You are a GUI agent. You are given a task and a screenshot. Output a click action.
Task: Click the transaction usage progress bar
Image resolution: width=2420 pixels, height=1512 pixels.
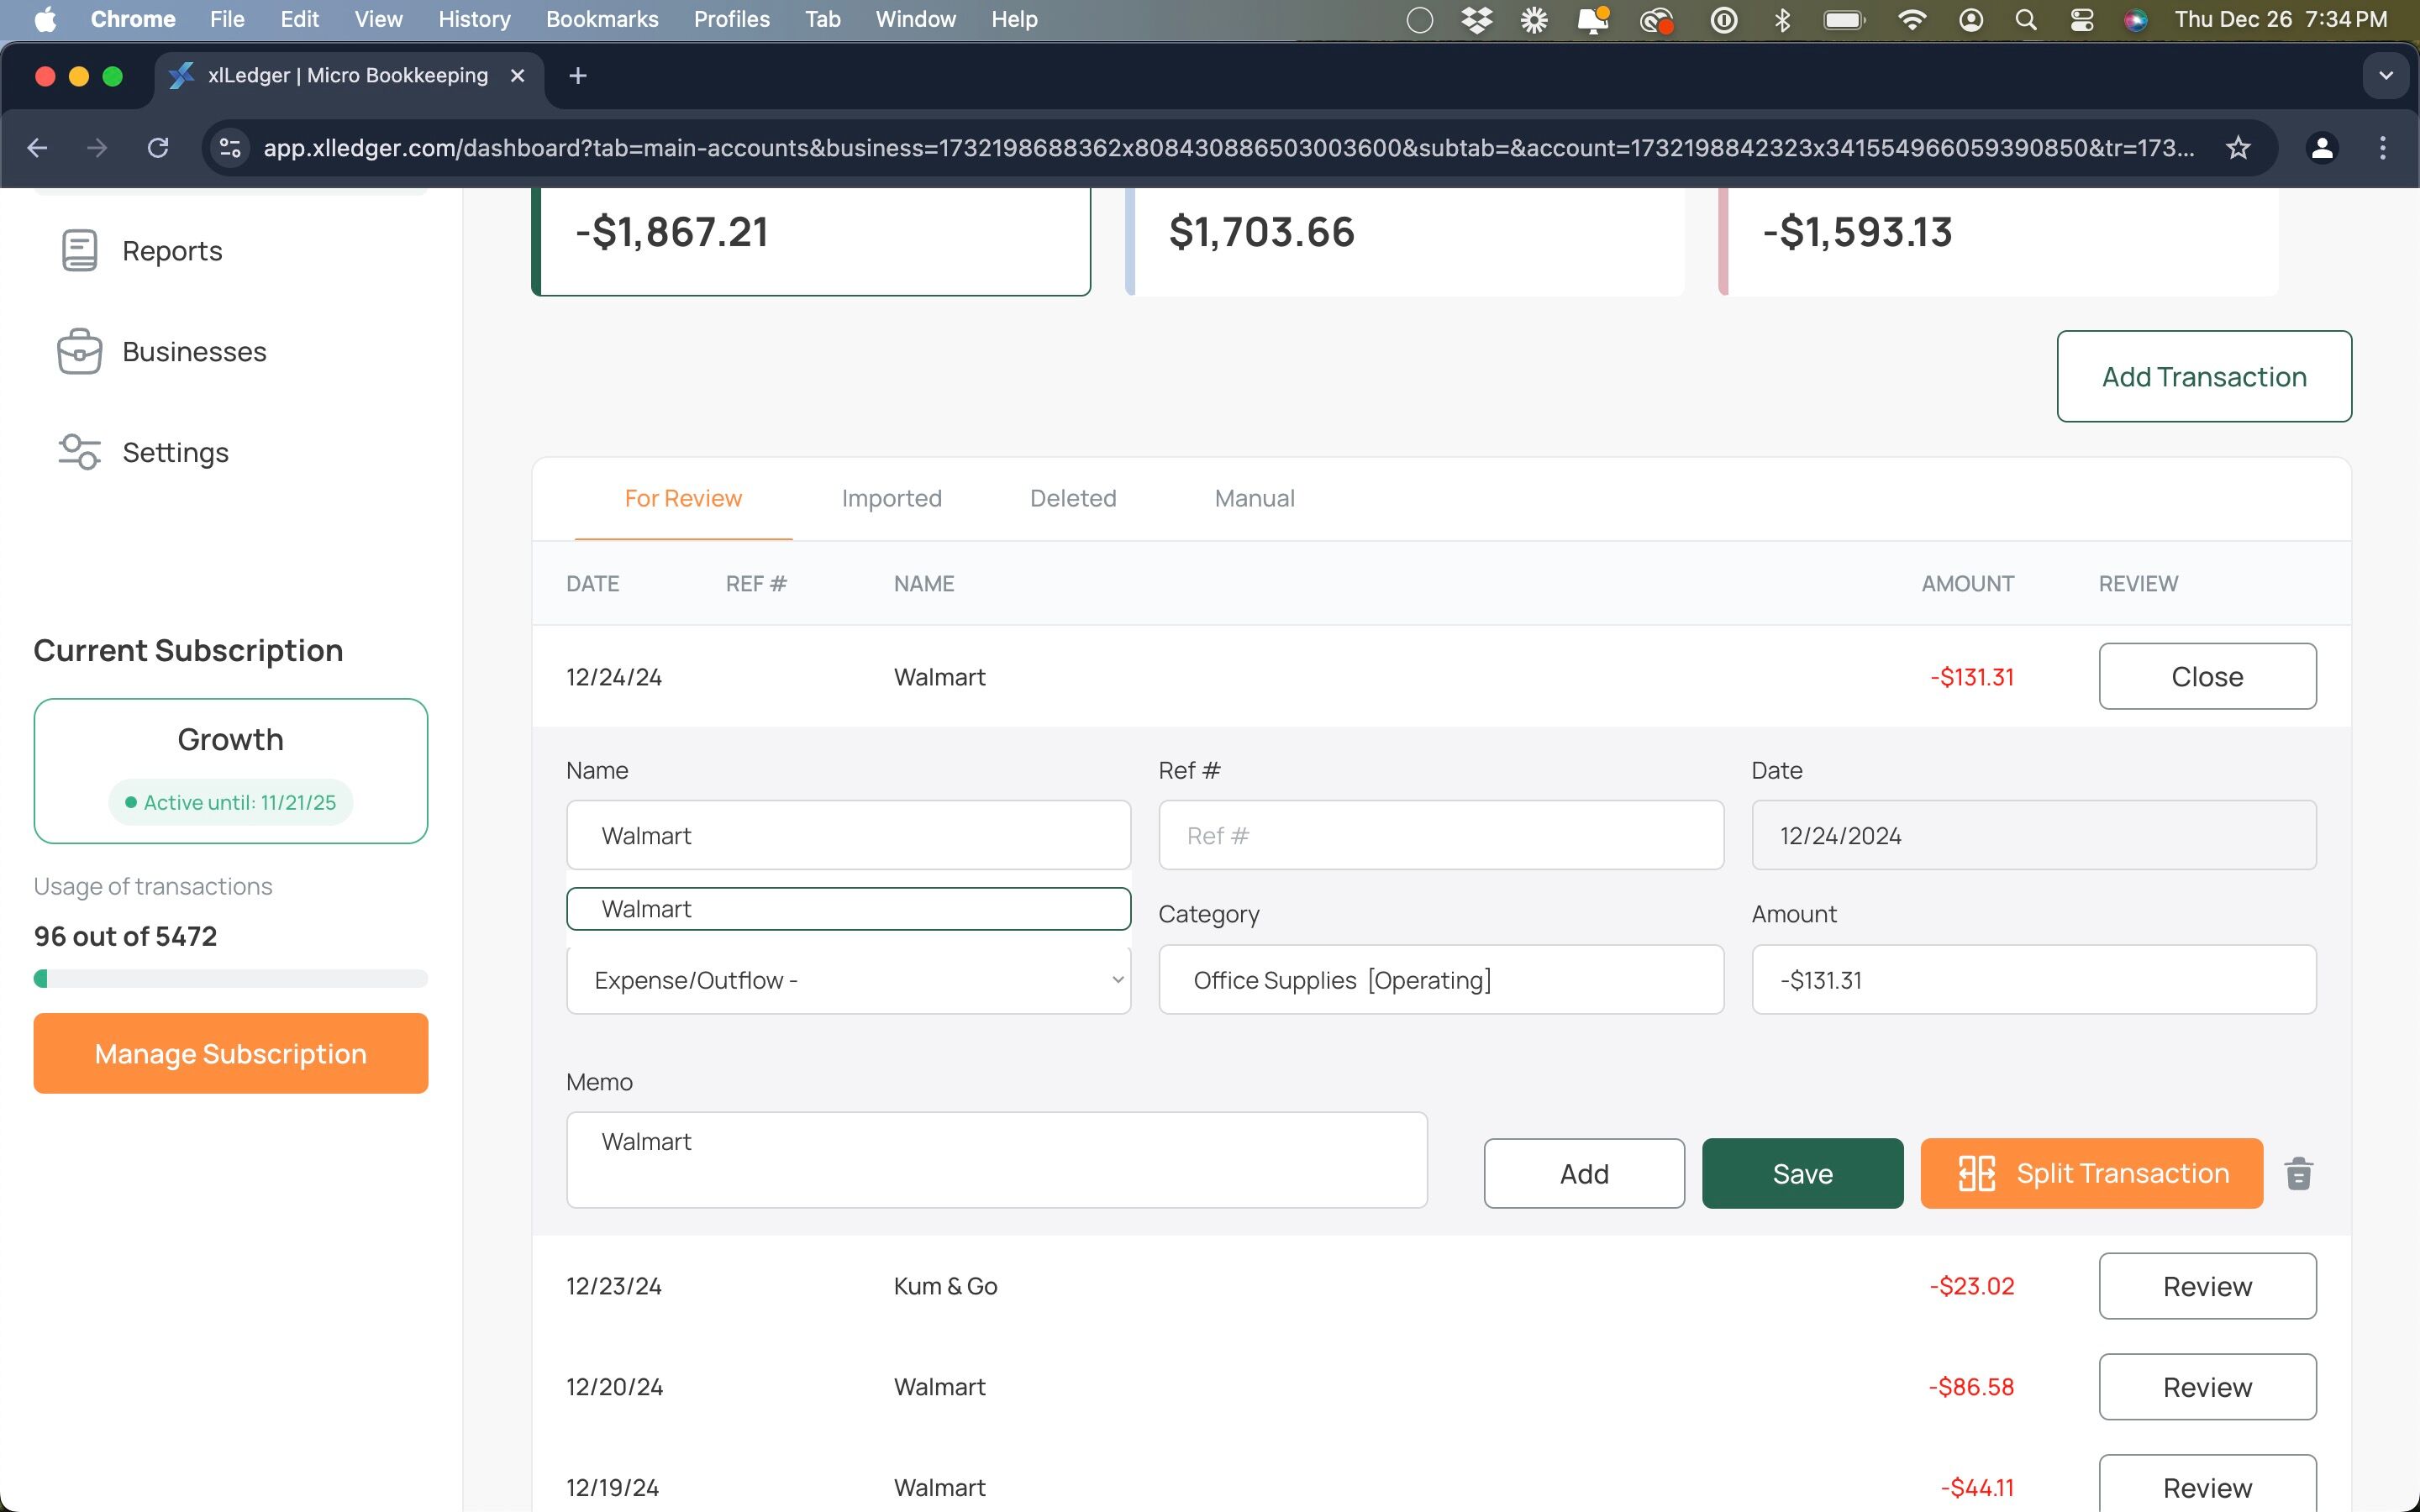pos(231,978)
